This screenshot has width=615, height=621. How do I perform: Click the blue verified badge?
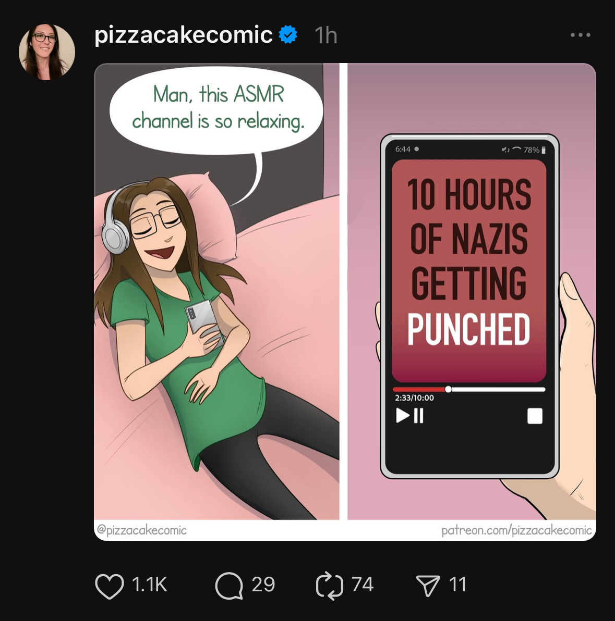(x=288, y=34)
